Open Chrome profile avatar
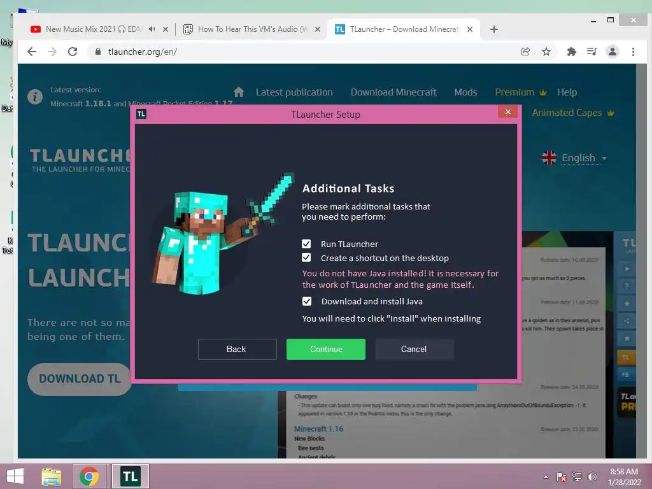The image size is (652, 489). 613,52
